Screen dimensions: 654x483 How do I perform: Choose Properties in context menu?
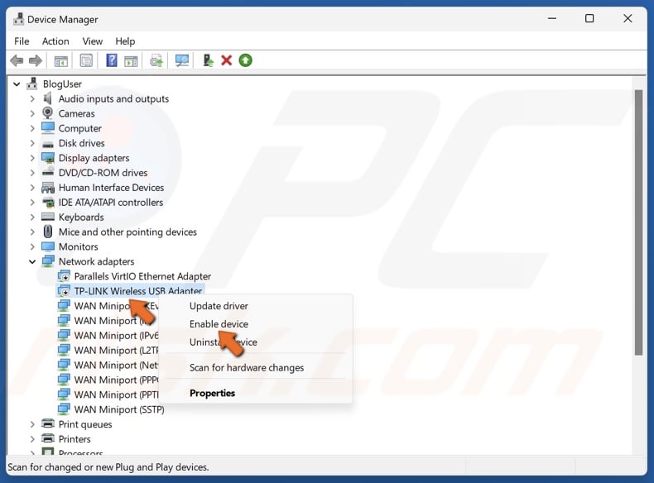212,393
